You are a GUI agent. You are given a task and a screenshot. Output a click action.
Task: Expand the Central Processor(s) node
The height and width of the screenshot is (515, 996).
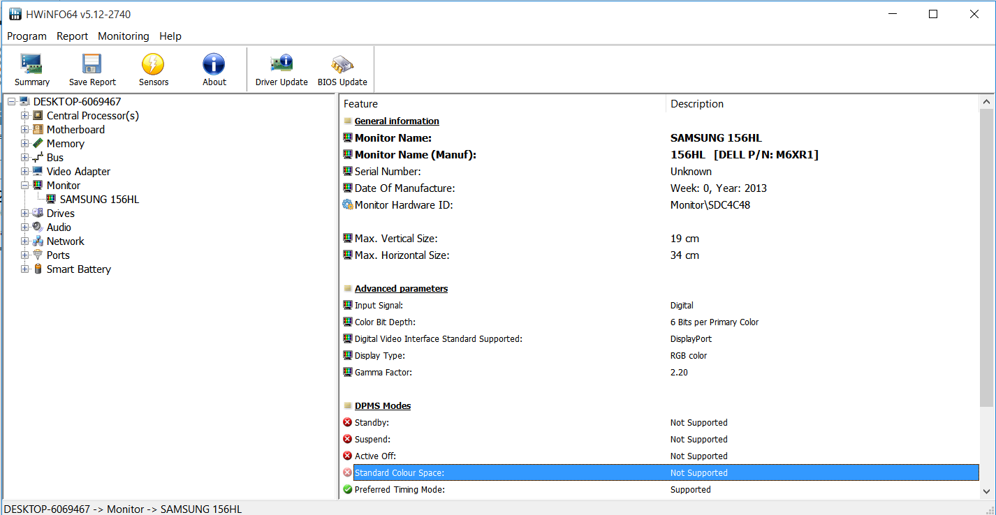coord(25,116)
